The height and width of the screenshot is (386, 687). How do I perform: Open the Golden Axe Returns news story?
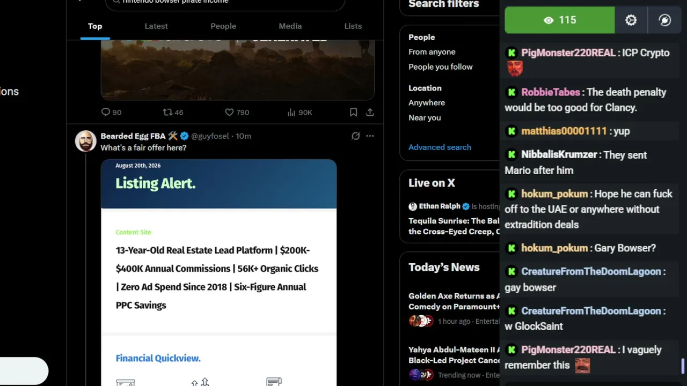click(454, 301)
